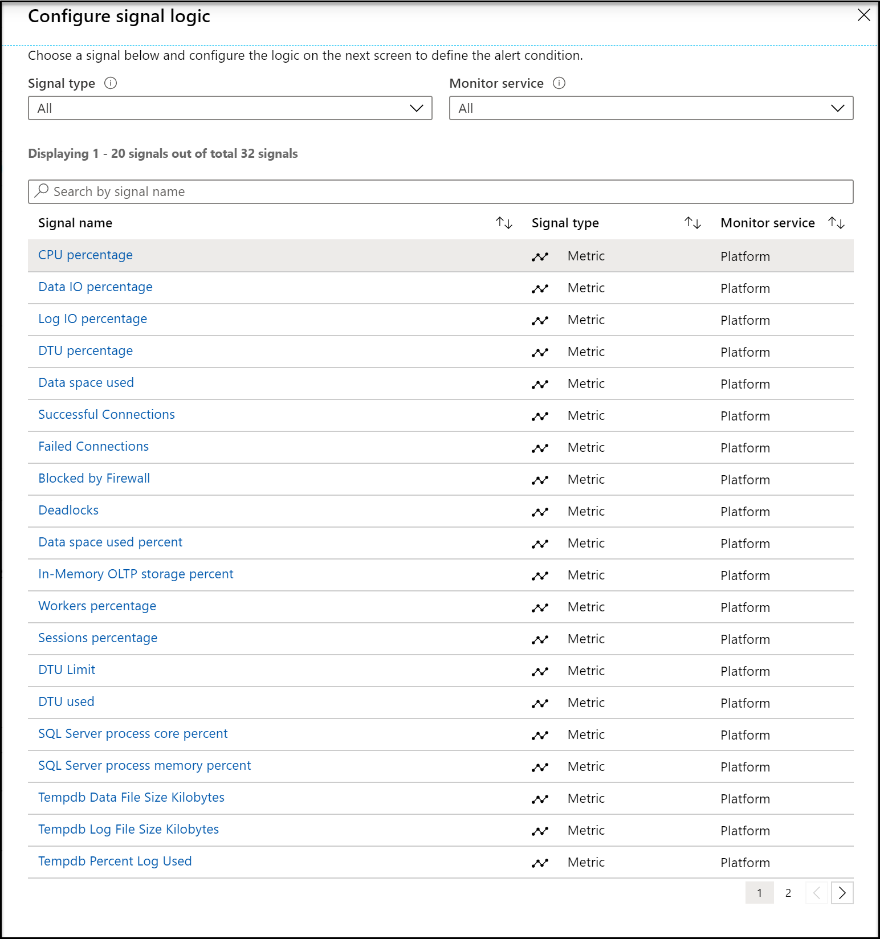Select In-Memory OLTP storage percent signal
The height and width of the screenshot is (939, 880).
pos(136,574)
